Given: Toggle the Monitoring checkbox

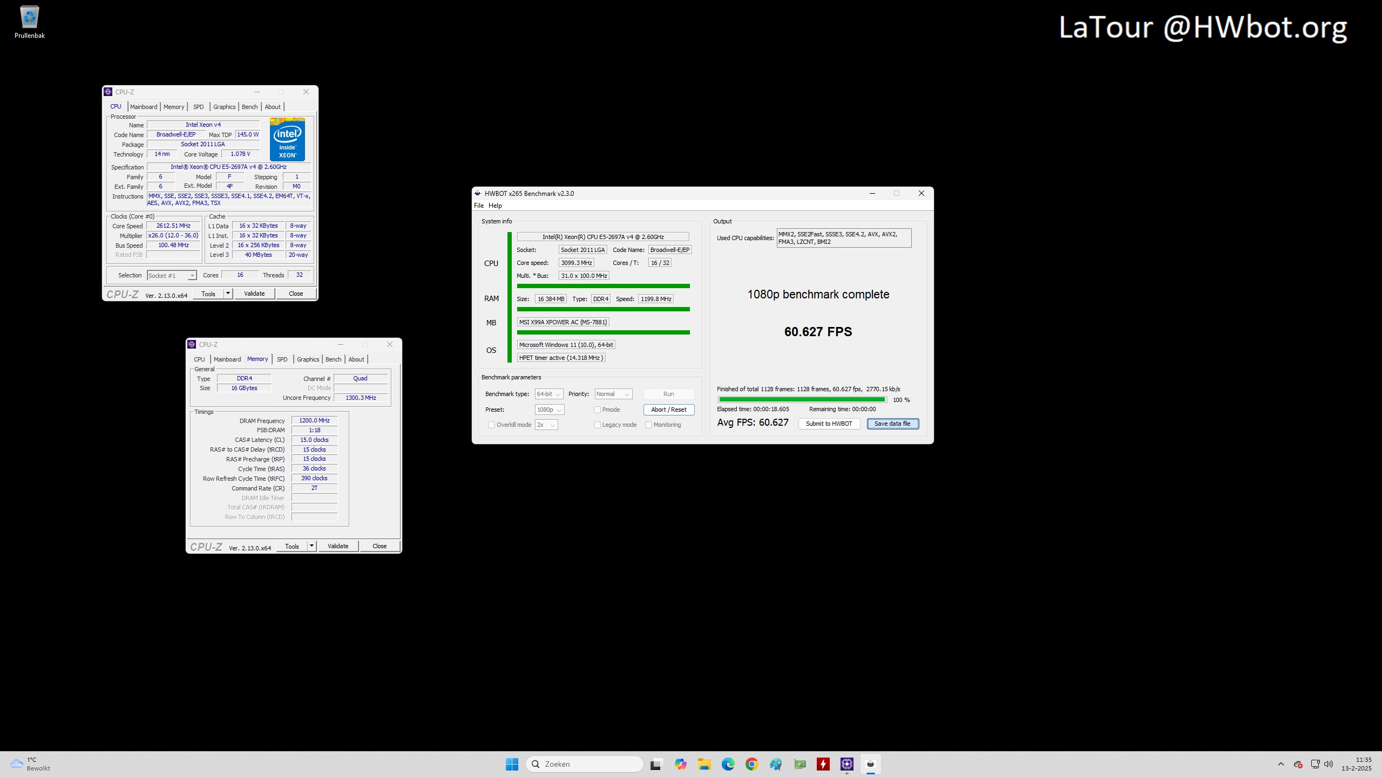Looking at the screenshot, I should [648, 425].
